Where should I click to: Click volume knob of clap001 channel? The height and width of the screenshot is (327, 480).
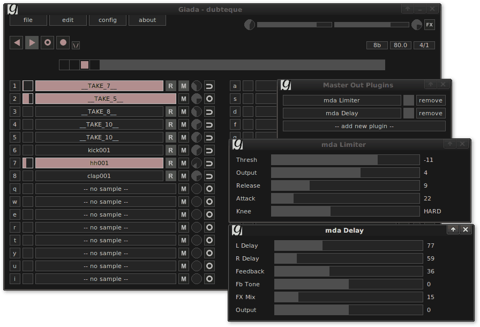point(197,176)
